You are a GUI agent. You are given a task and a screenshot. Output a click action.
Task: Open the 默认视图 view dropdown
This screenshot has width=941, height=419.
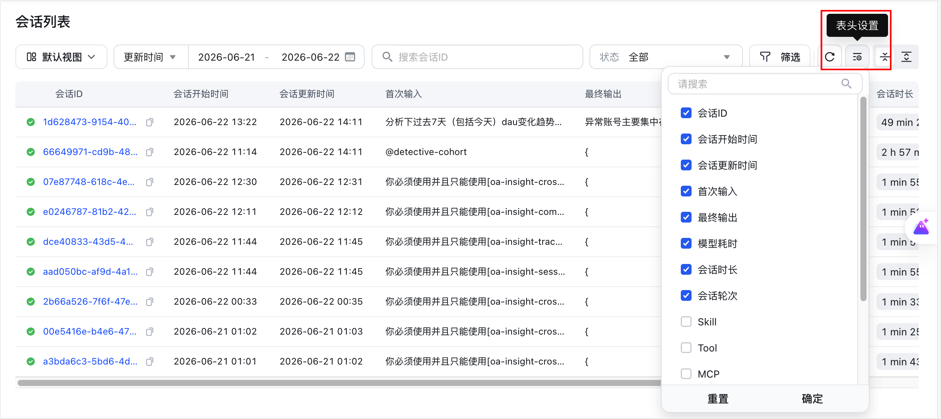click(61, 57)
